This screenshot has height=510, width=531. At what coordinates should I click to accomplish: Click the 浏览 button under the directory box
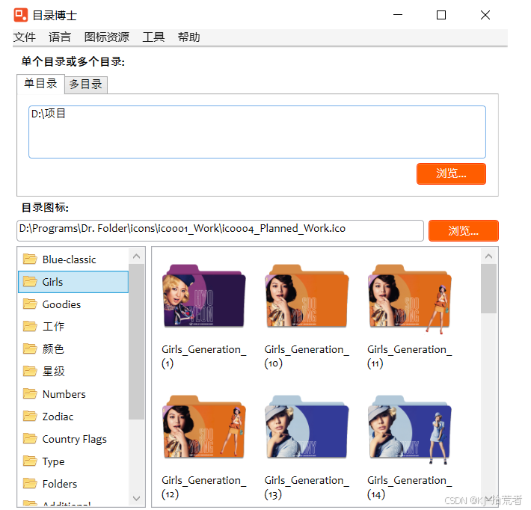(451, 173)
